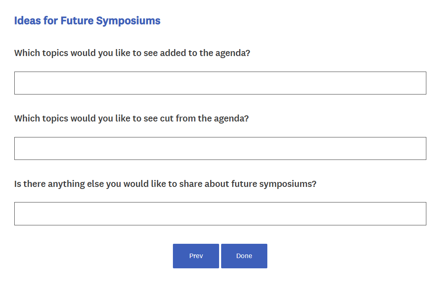Screen dimensions: 448x281
Task: Activate the input below the future symposiums question
Action: [220, 214]
